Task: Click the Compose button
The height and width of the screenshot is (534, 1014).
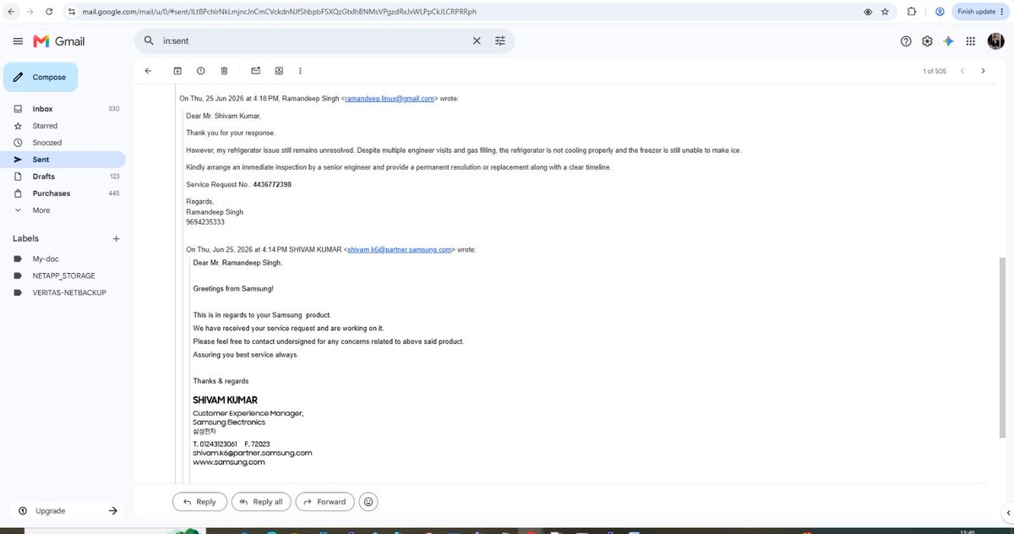Action: (x=41, y=77)
